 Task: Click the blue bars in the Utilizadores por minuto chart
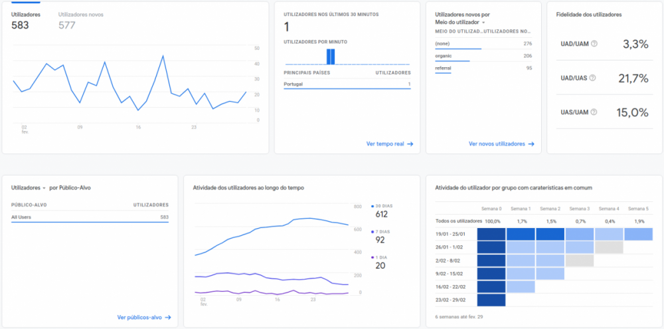pos(331,56)
